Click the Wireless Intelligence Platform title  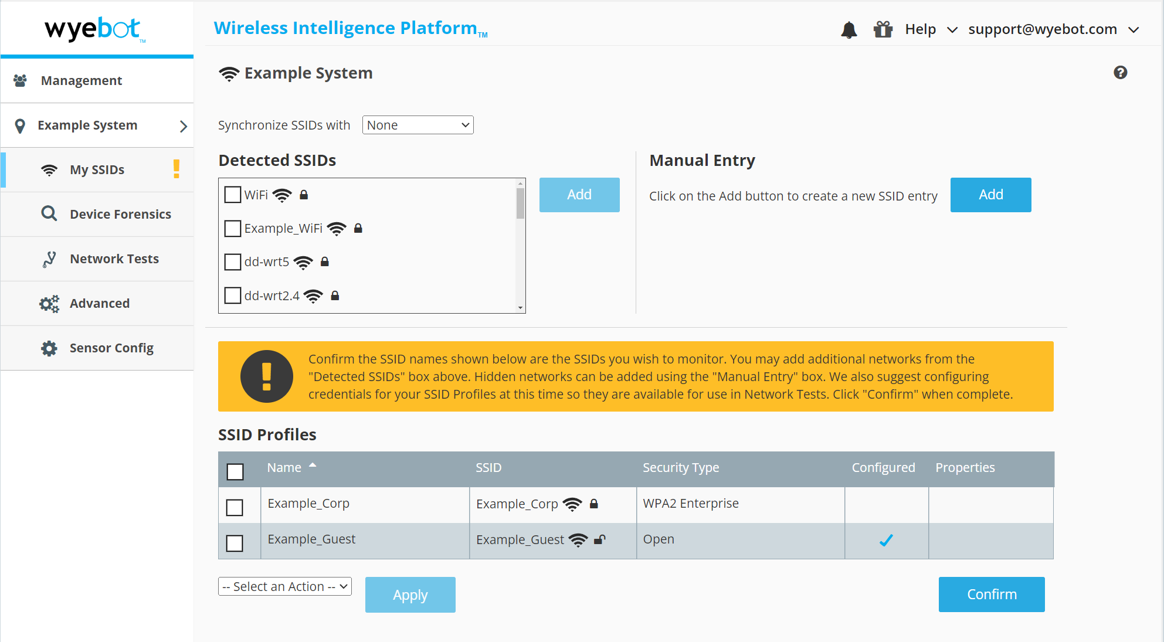click(x=351, y=28)
